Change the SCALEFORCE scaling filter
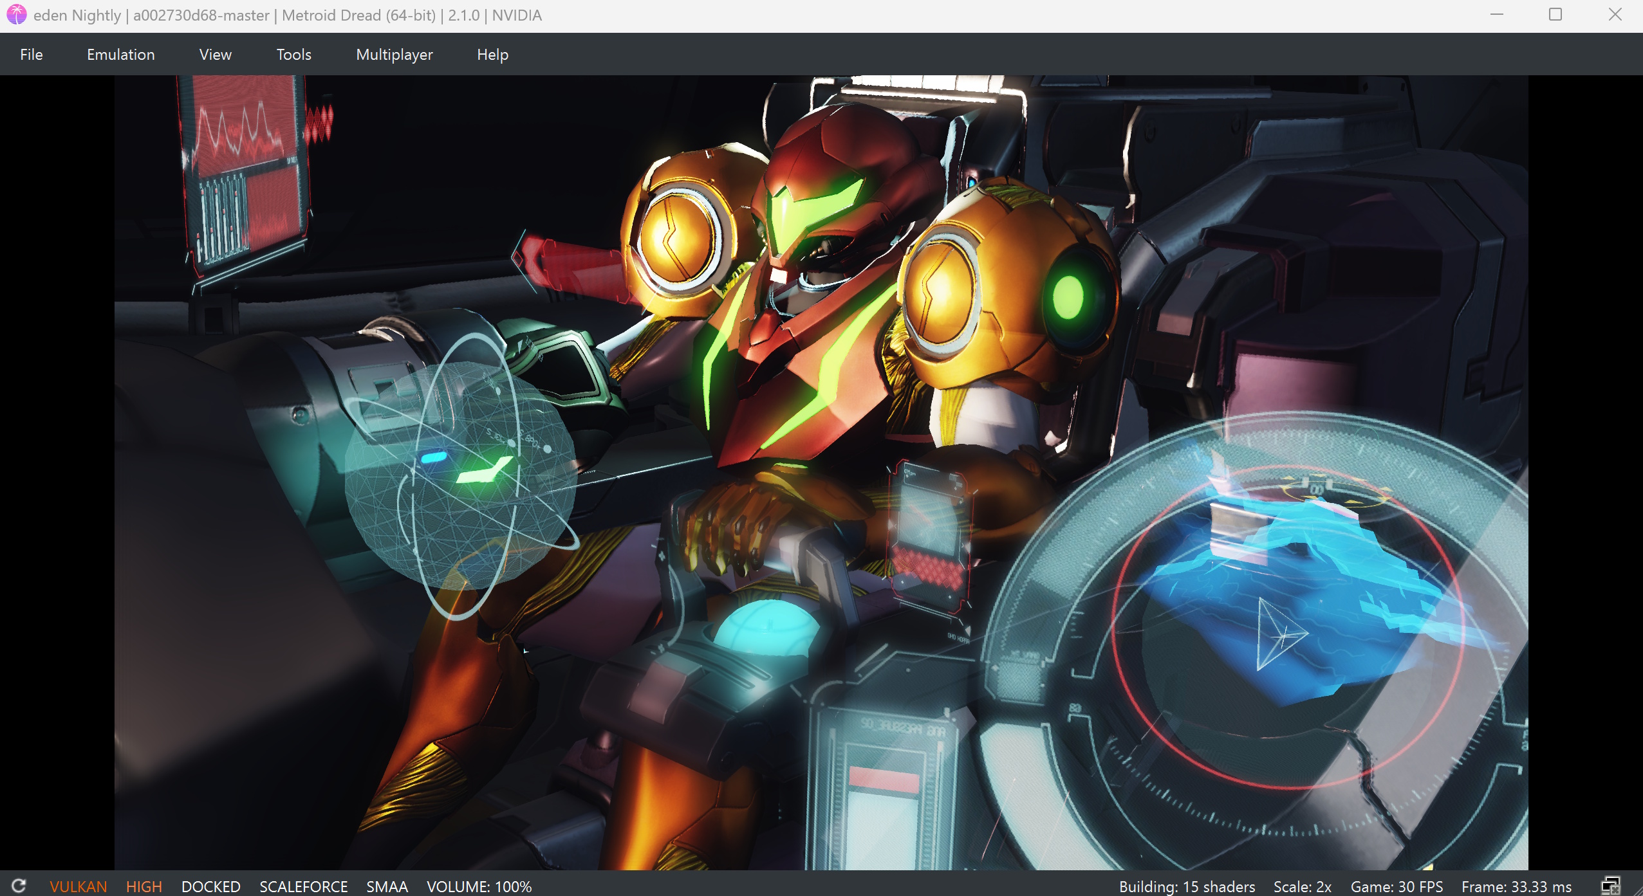This screenshot has width=1643, height=896. pos(303,886)
